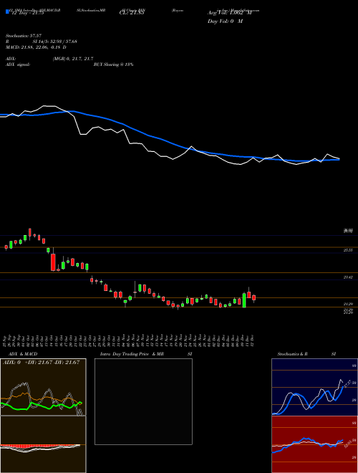Click the '(MGR) 0, 21.7, 21.7' ADX values
This screenshot has height=473, width=358.
pyautogui.click(x=73, y=59)
